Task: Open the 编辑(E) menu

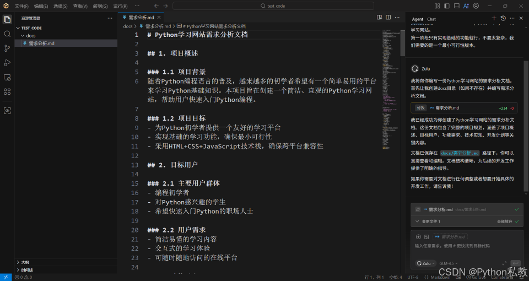Action: (x=41, y=6)
